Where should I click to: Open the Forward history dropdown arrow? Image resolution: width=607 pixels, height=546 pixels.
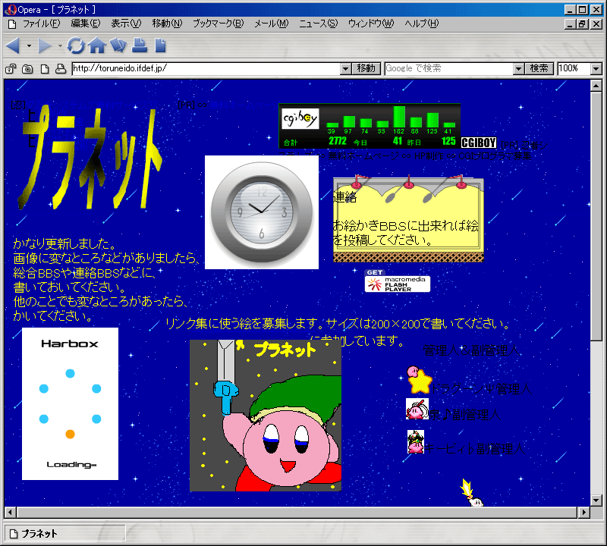(60, 45)
